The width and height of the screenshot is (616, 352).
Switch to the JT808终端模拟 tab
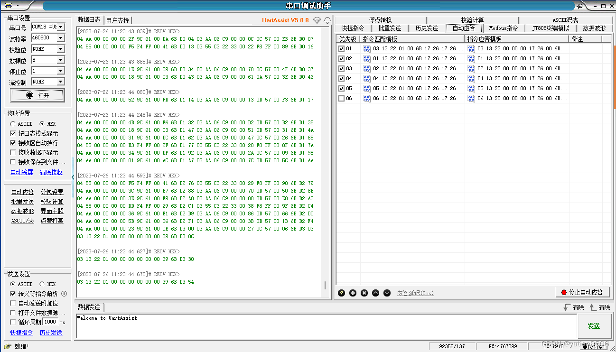tap(551, 28)
